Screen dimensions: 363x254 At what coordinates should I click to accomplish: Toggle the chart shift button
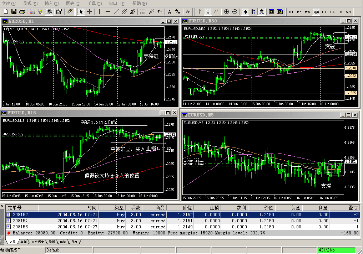tap(253, 12)
